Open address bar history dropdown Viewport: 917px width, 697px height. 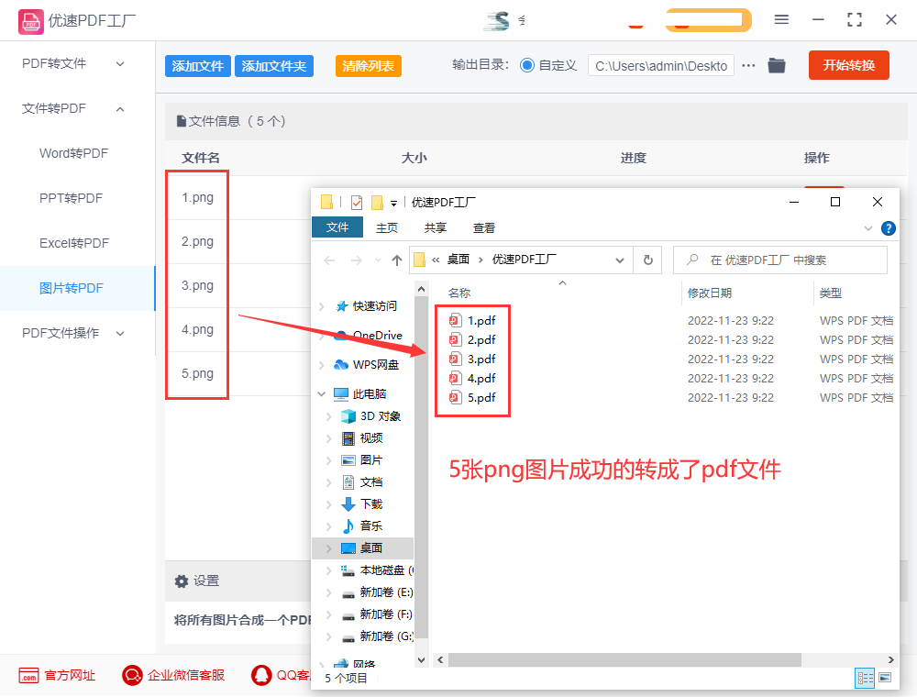(x=620, y=260)
